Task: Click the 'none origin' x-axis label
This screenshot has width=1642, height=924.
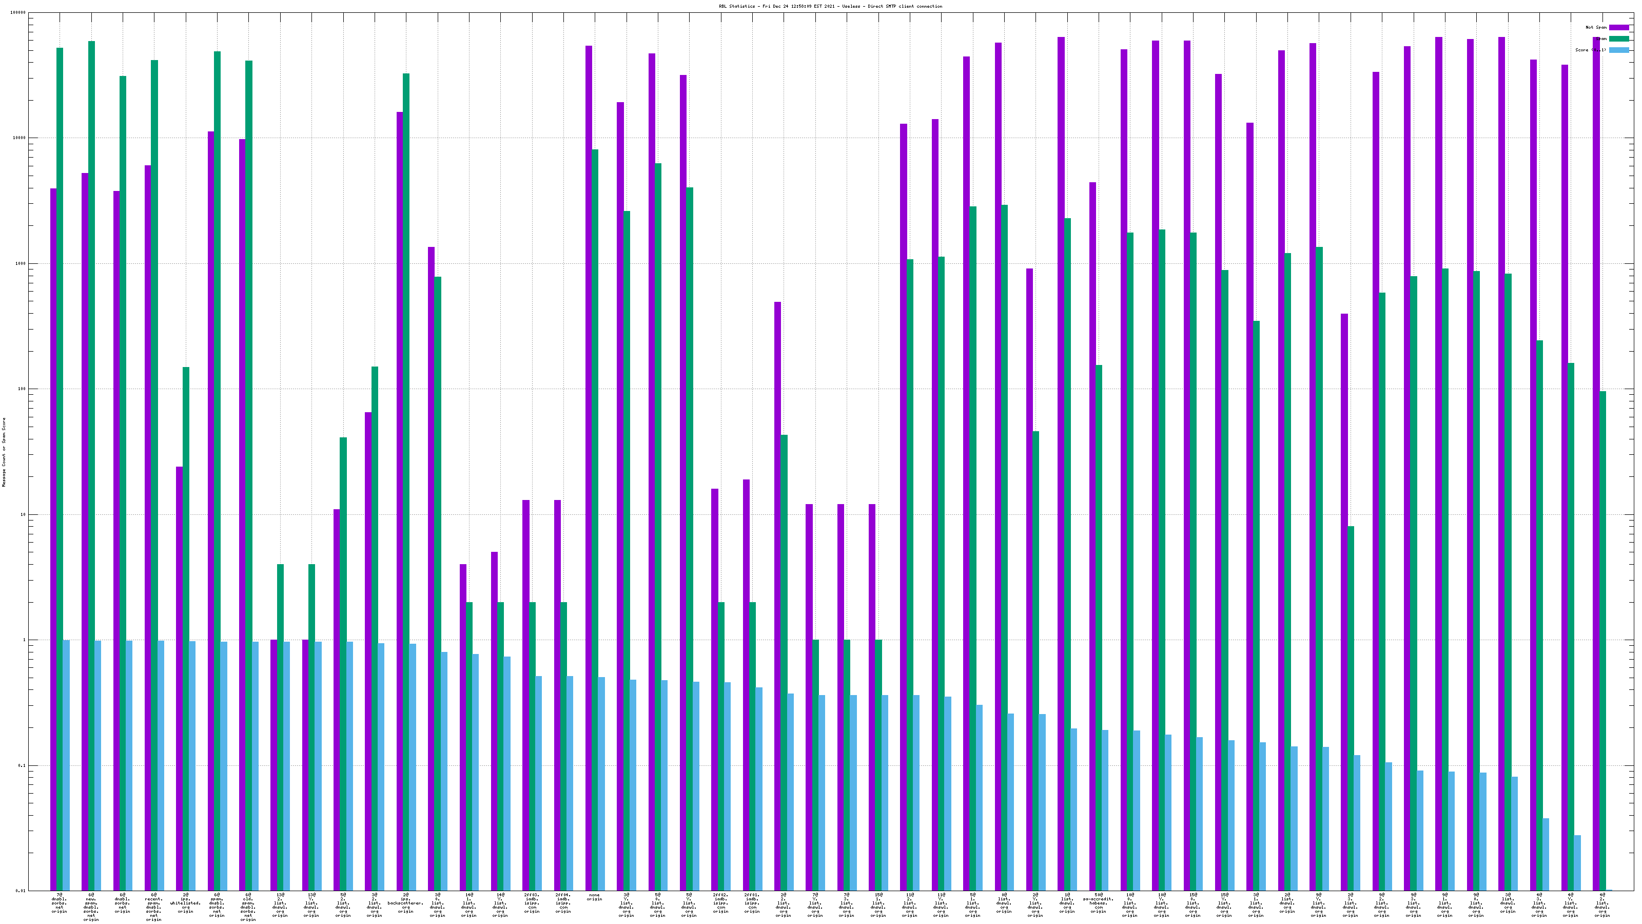Action: click(594, 897)
